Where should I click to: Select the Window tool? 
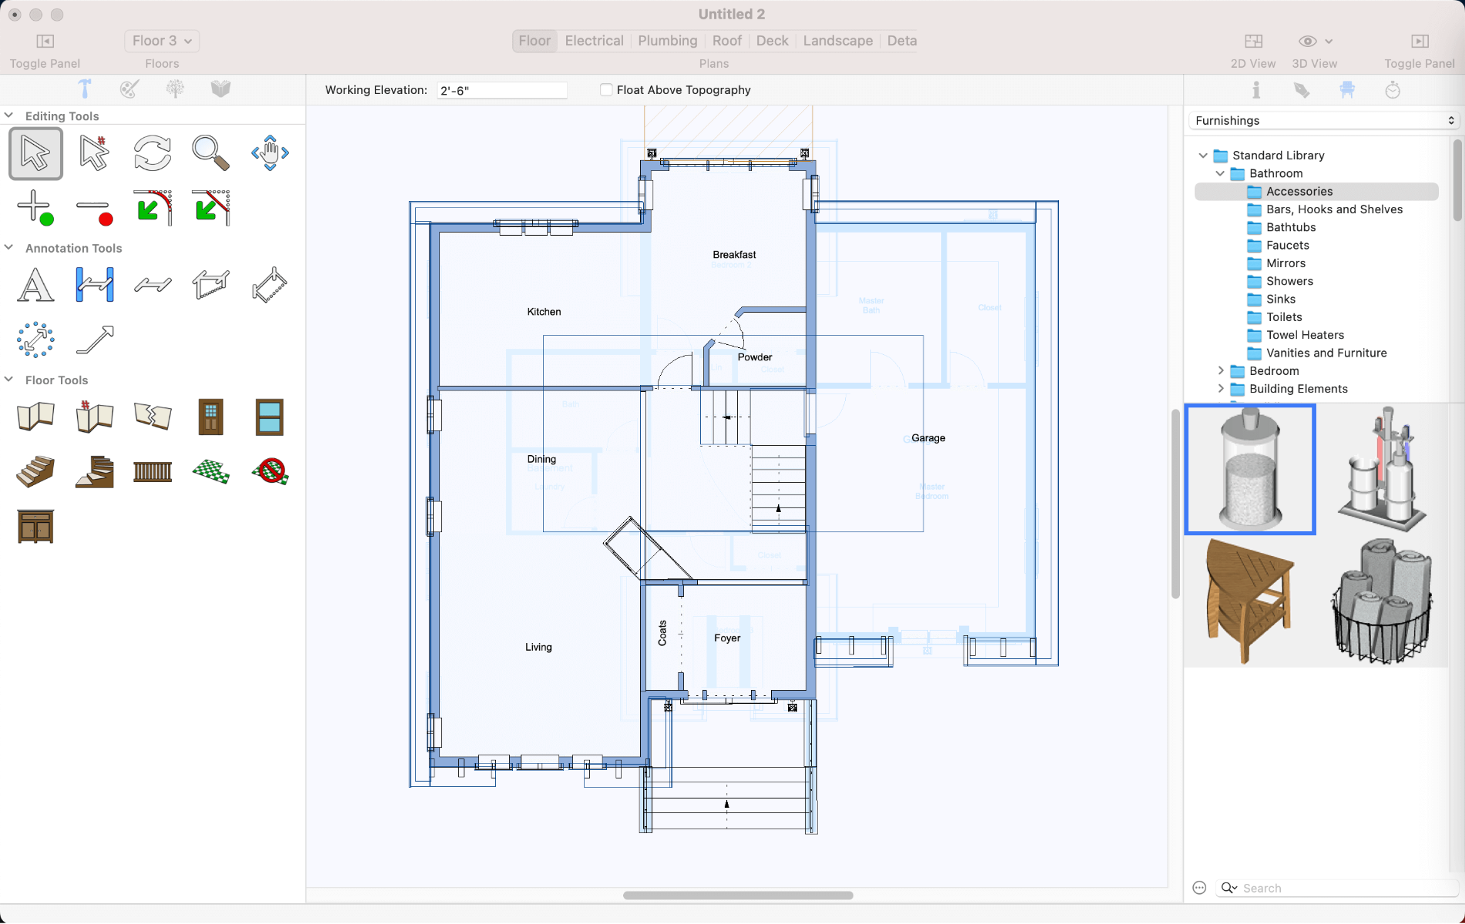tap(270, 417)
